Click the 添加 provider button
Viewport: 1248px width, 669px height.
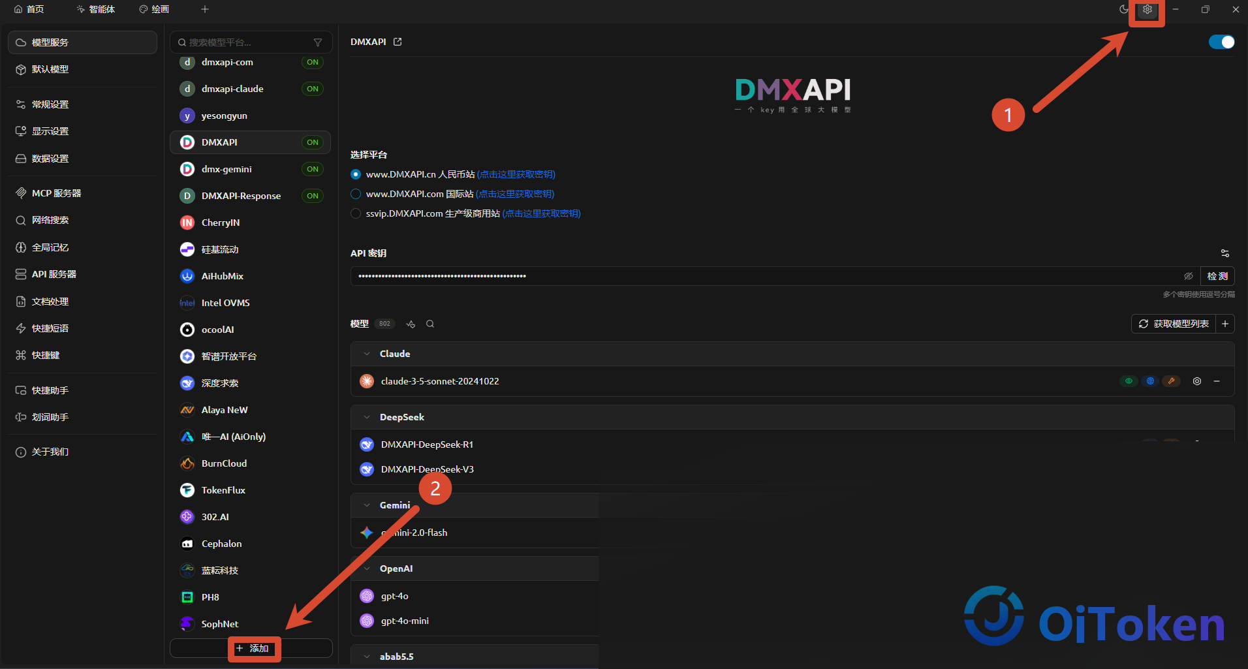[x=251, y=648]
